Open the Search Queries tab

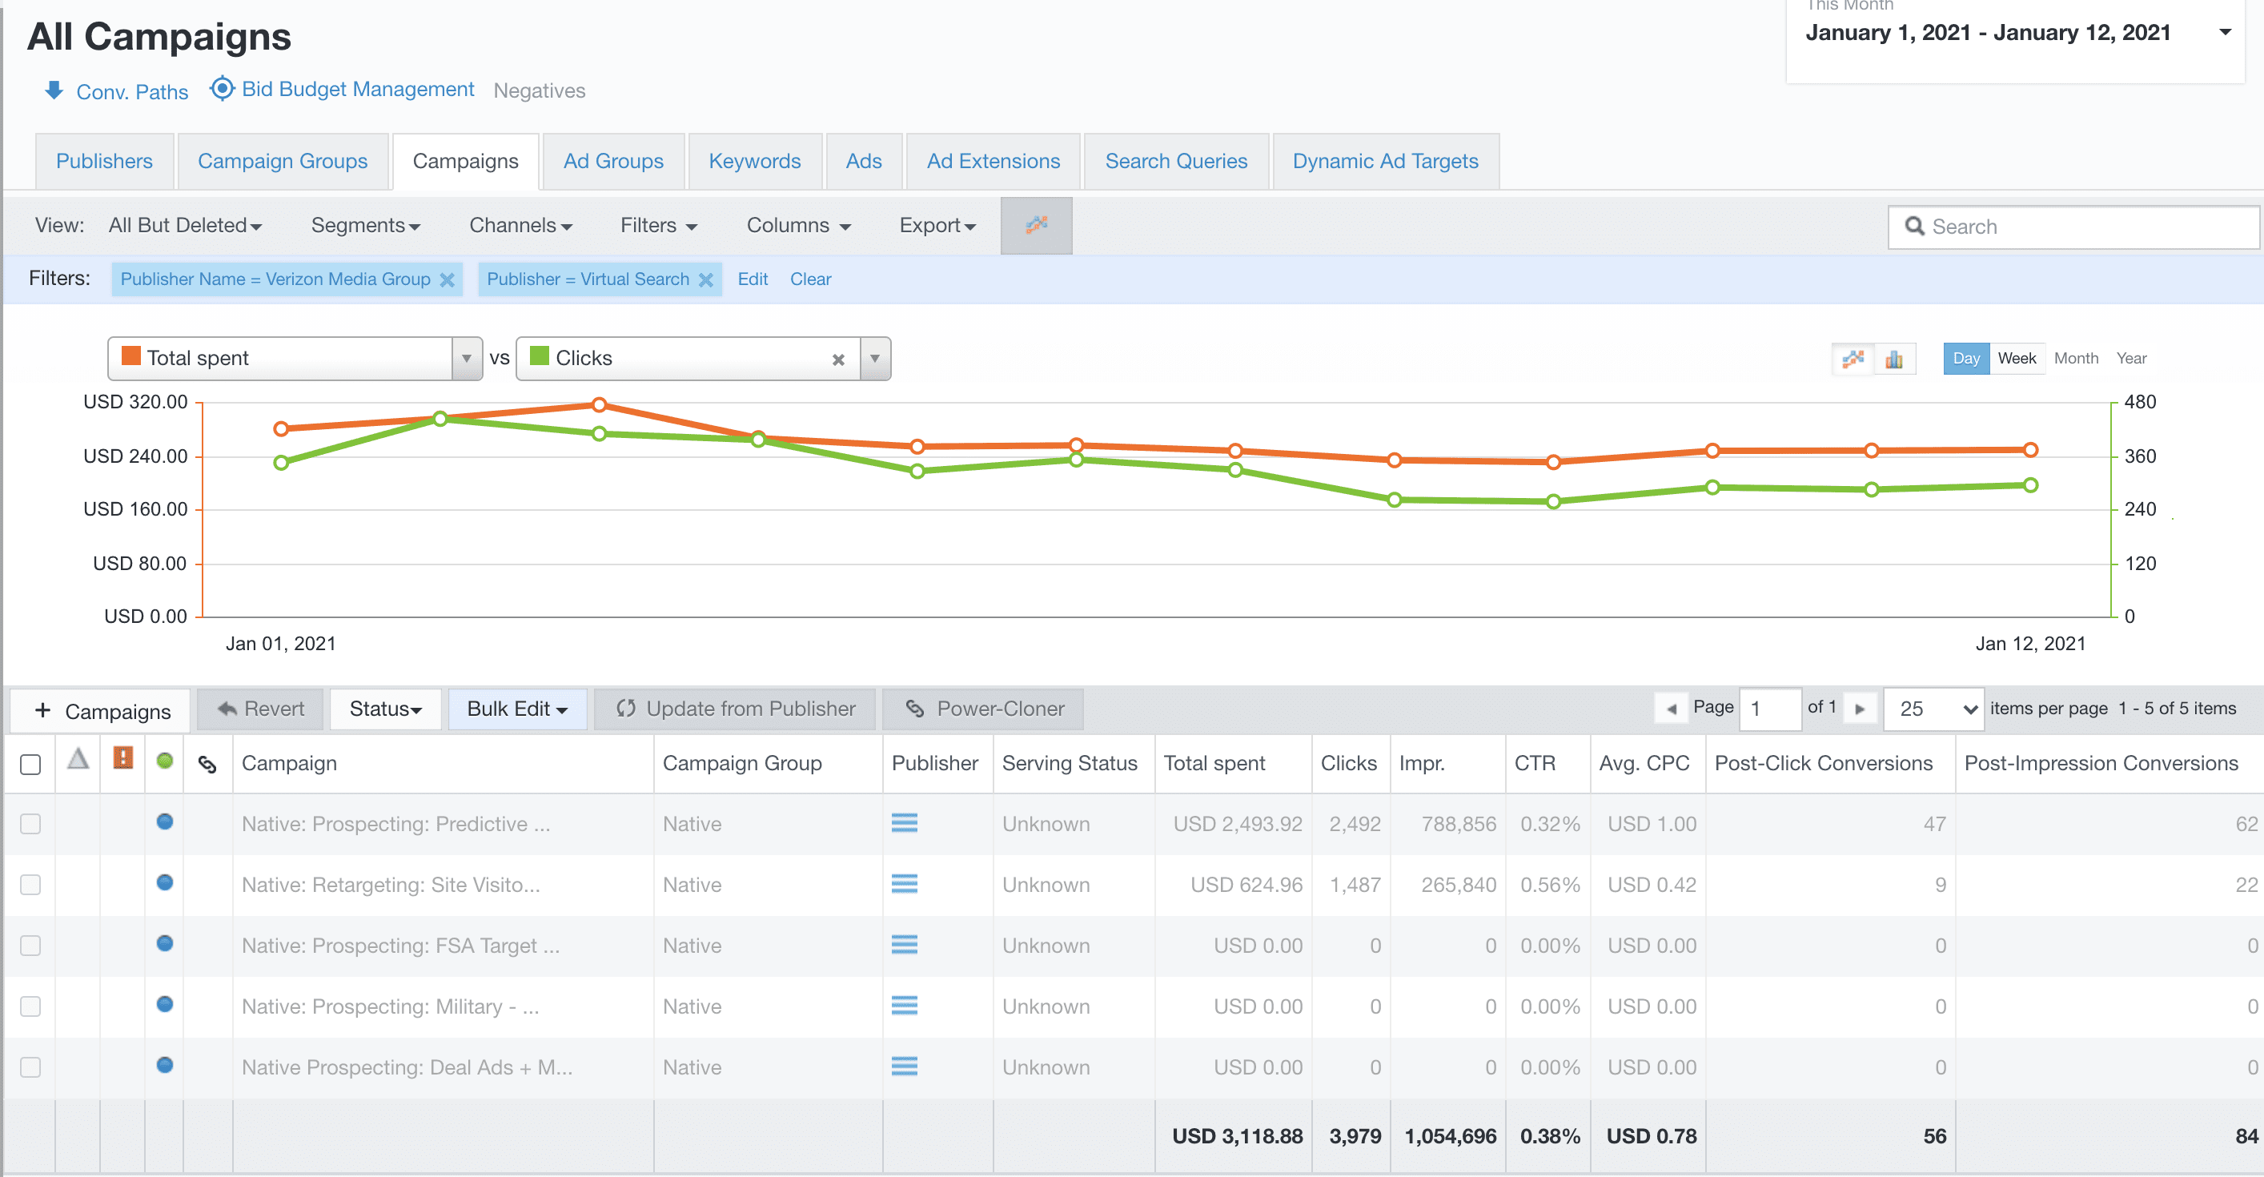point(1175,162)
